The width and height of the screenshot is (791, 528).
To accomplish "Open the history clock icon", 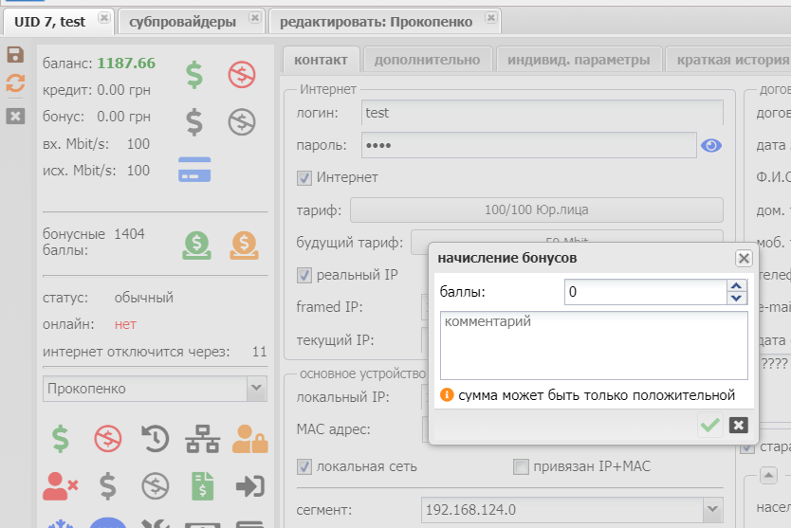I will pyautogui.click(x=155, y=438).
